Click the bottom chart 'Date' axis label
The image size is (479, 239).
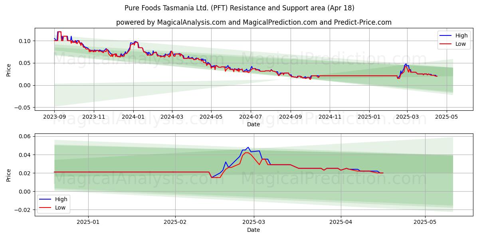tap(253, 230)
